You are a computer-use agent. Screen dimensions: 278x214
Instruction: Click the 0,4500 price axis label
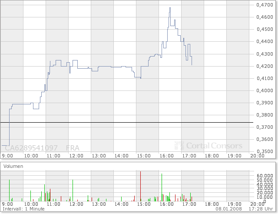point(265,29)
